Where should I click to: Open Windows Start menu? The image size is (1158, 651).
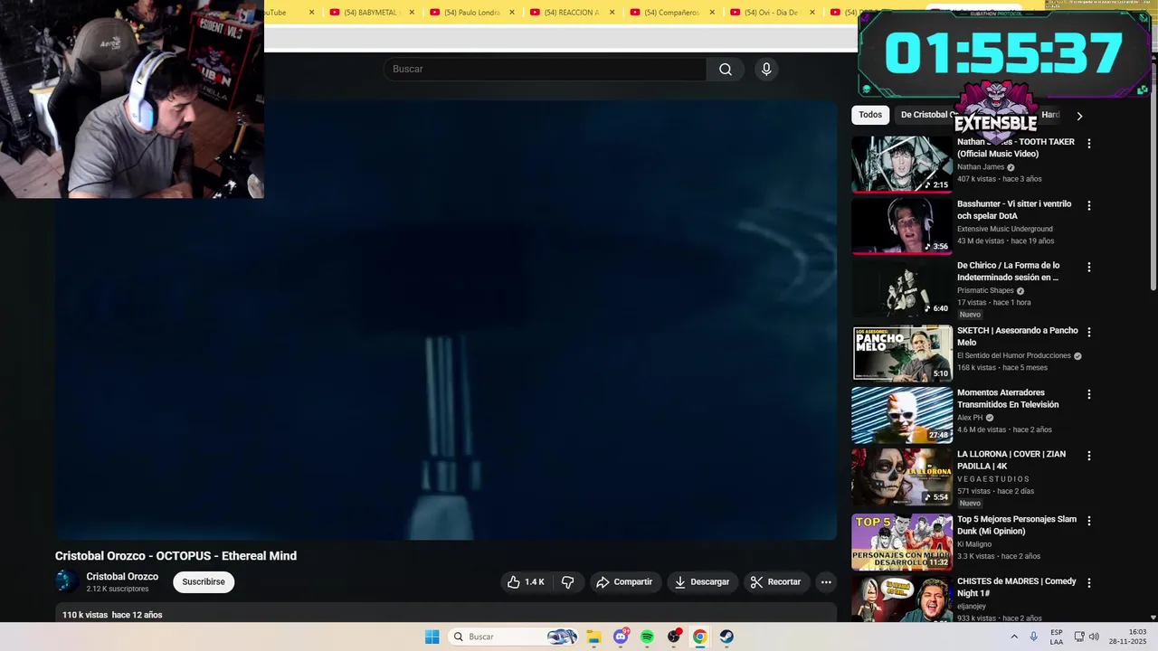(432, 637)
